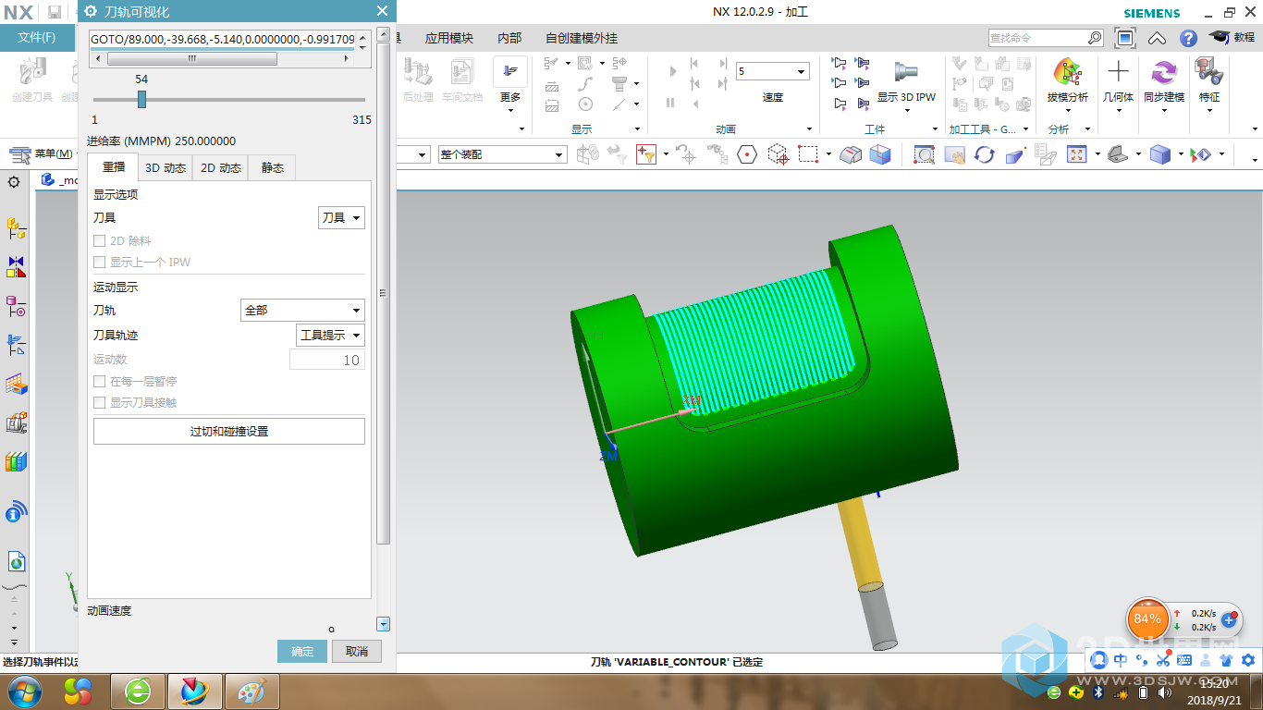Image resolution: width=1263 pixels, height=710 pixels.
Task: Open the Paint app on the taskbar
Action: [x=251, y=691]
